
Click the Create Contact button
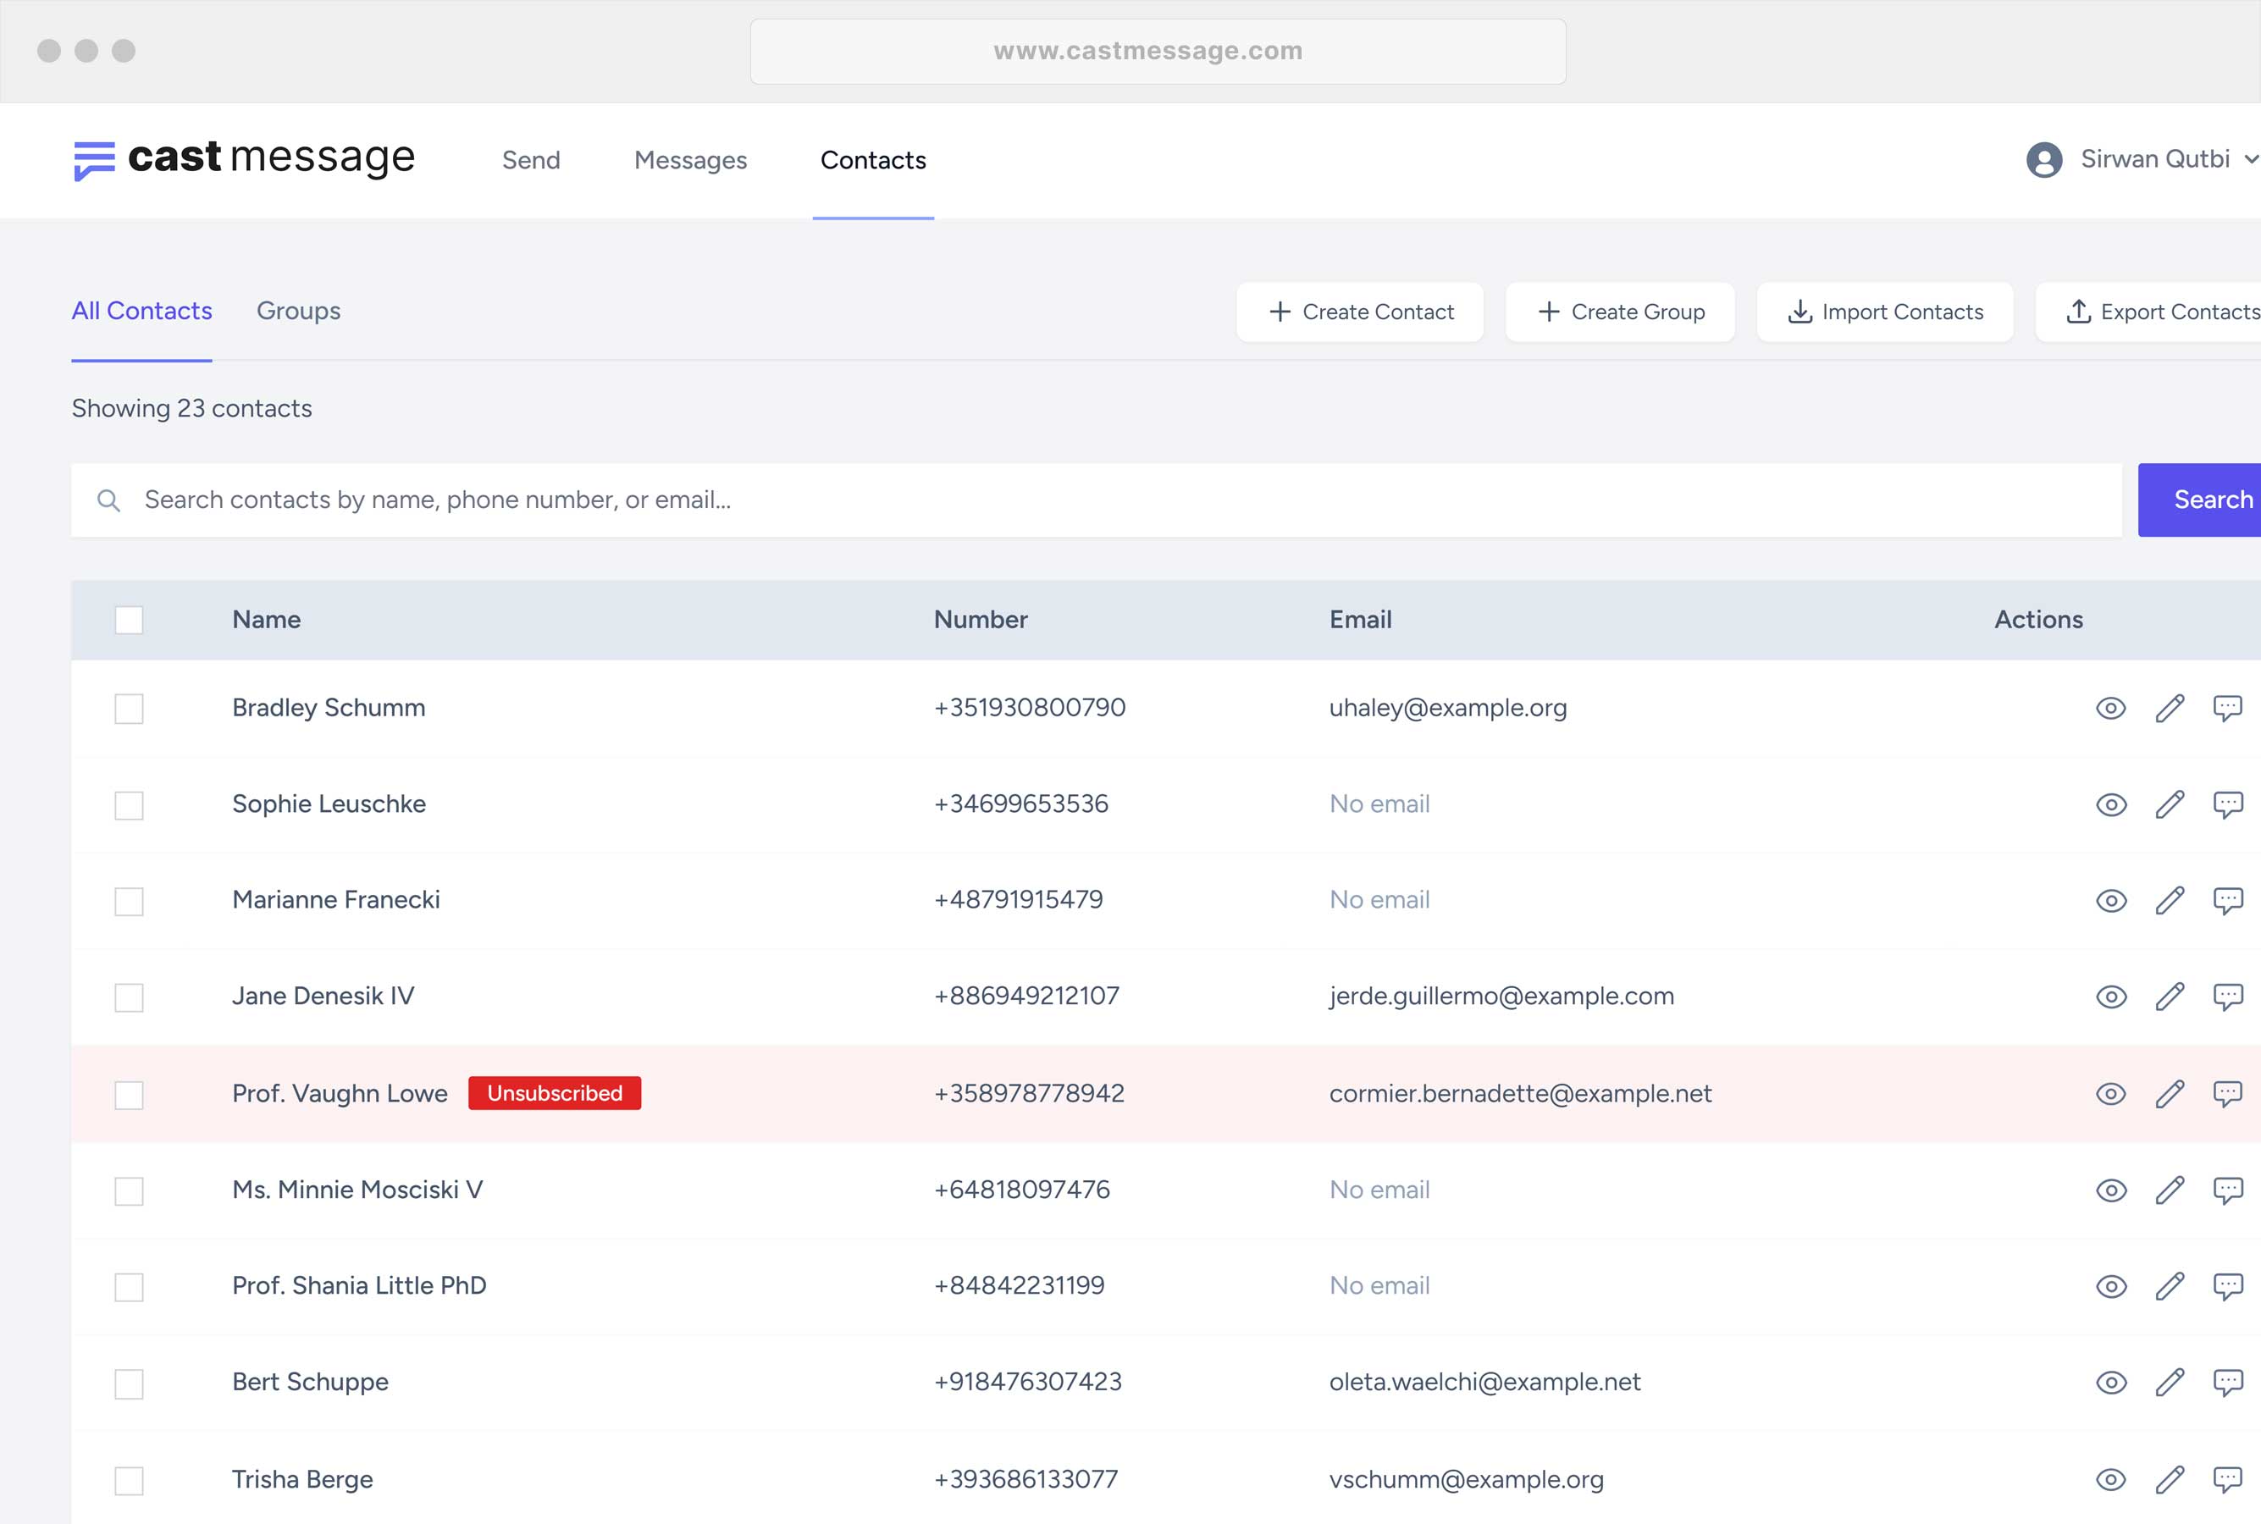pos(1359,312)
